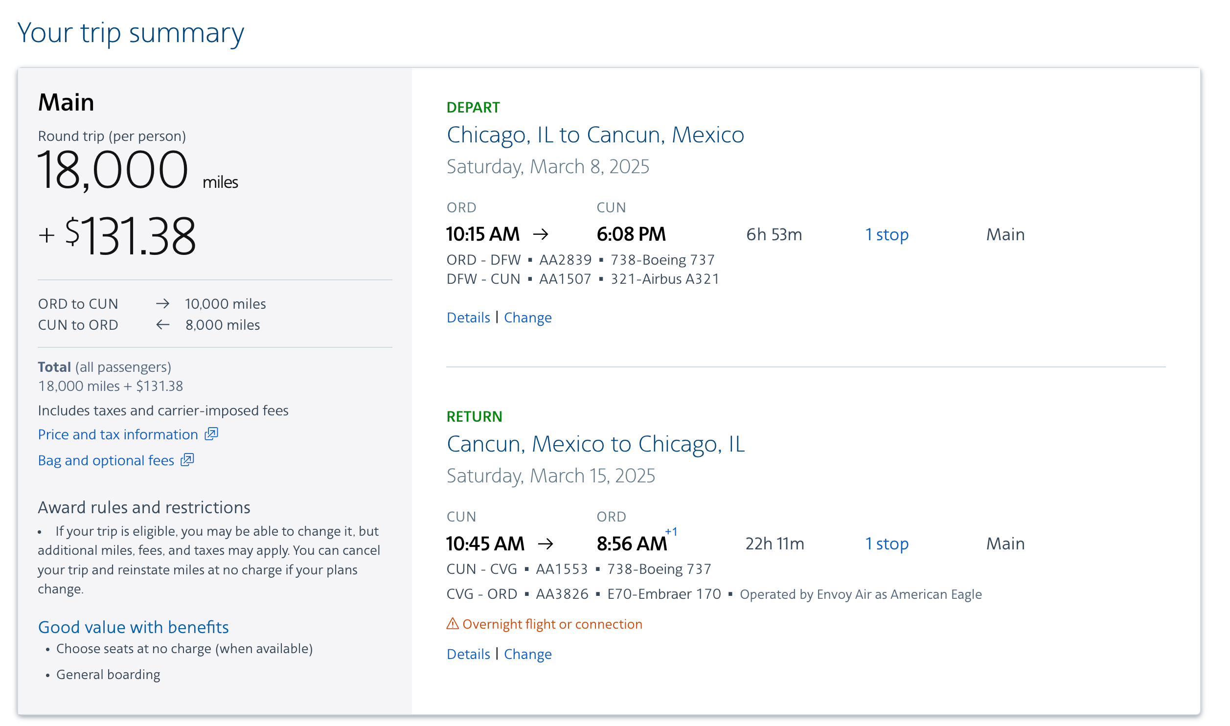Click the arrow icon after 10:45 AM departure
Image resolution: width=1230 pixels, height=726 pixels.
click(545, 544)
